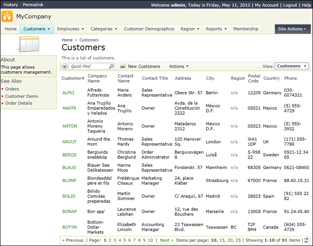Open Order Details in See Also

19,103
